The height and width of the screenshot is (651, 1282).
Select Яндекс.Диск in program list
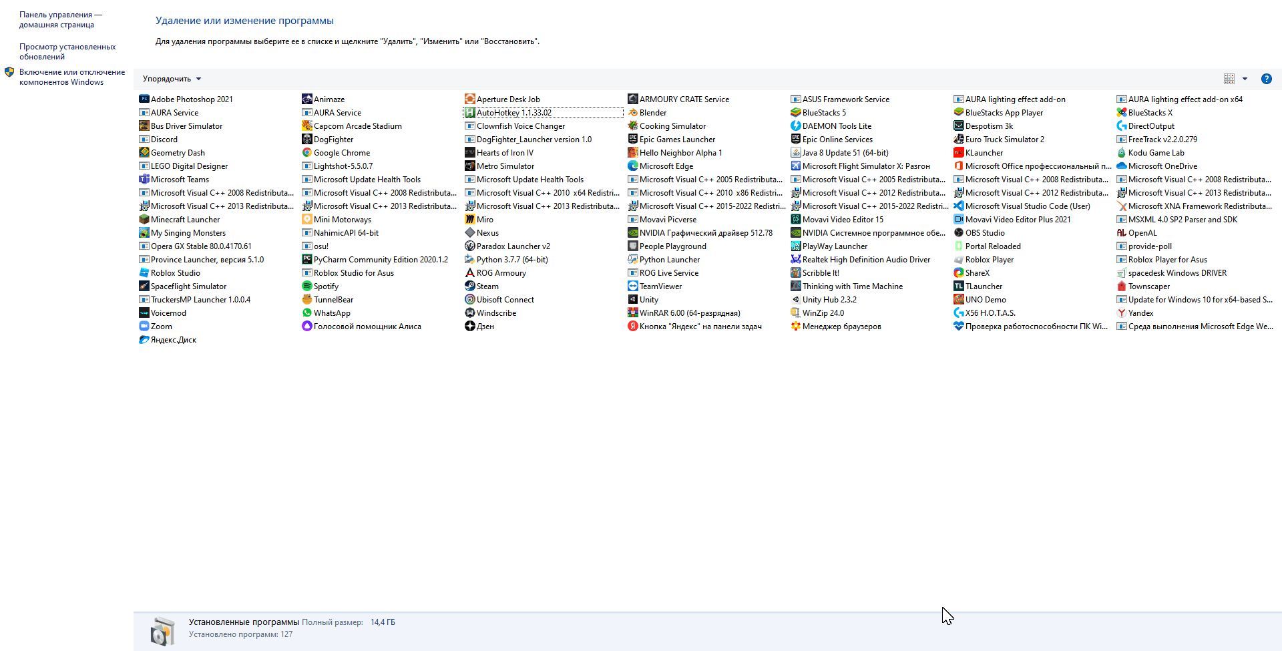coord(168,340)
